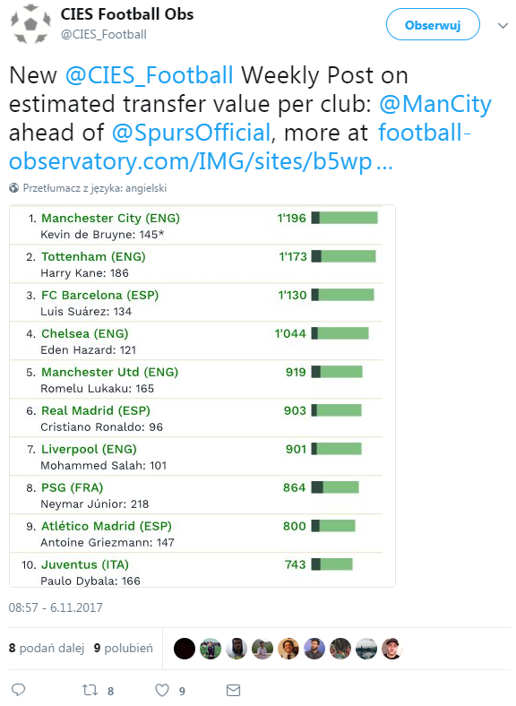Image resolution: width=516 pixels, height=706 pixels.
Task: Open CIES Football Obs profile avatar
Action: (x=30, y=23)
